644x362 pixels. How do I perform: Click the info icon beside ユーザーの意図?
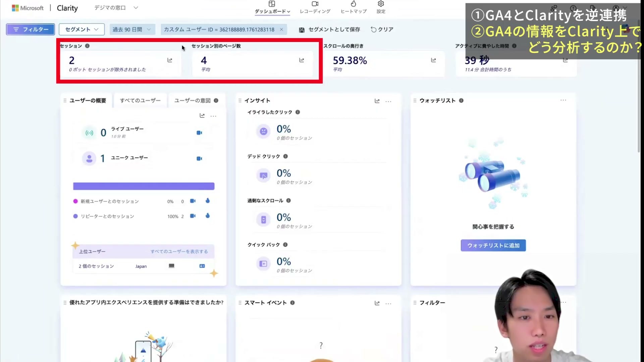[x=216, y=101]
